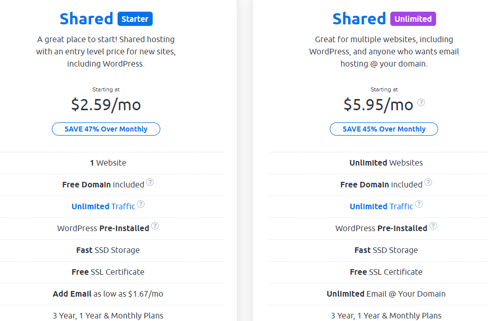Click the $5.95/mo price text
Viewport: 488px width, 321px height.
pyautogui.click(x=378, y=105)
